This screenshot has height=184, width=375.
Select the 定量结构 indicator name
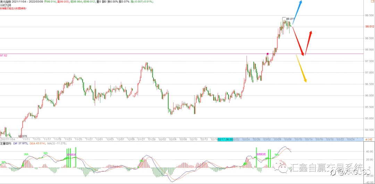click(x=6, y=144)
